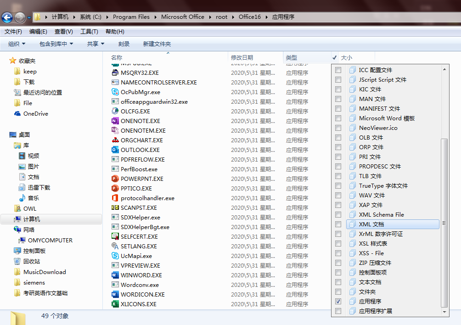Select the ONENOTEM.EXE icon
461x325 pixels.
point(115,130)
